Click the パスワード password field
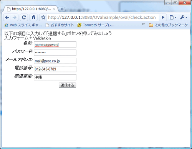This screenshot has width=192, height=149. [55, 52]
